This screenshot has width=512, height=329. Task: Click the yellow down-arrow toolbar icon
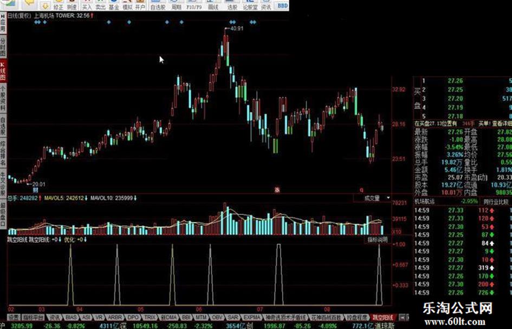point(45,5)
